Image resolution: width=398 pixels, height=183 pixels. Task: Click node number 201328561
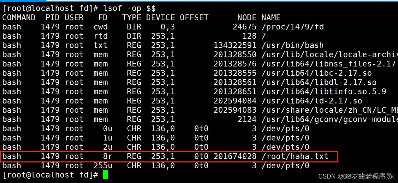[235, 82]
